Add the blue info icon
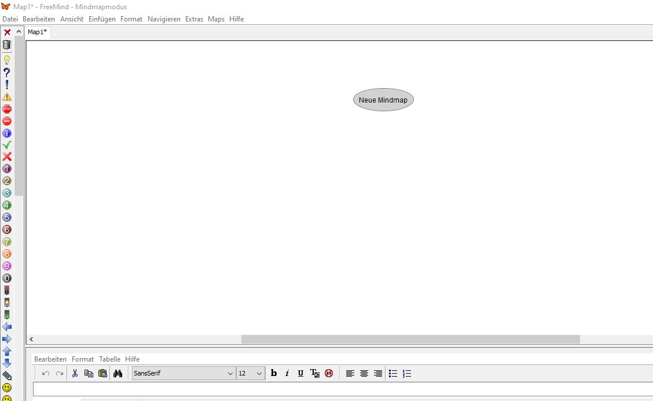653x401 pixels. click(x=7, y=133)
